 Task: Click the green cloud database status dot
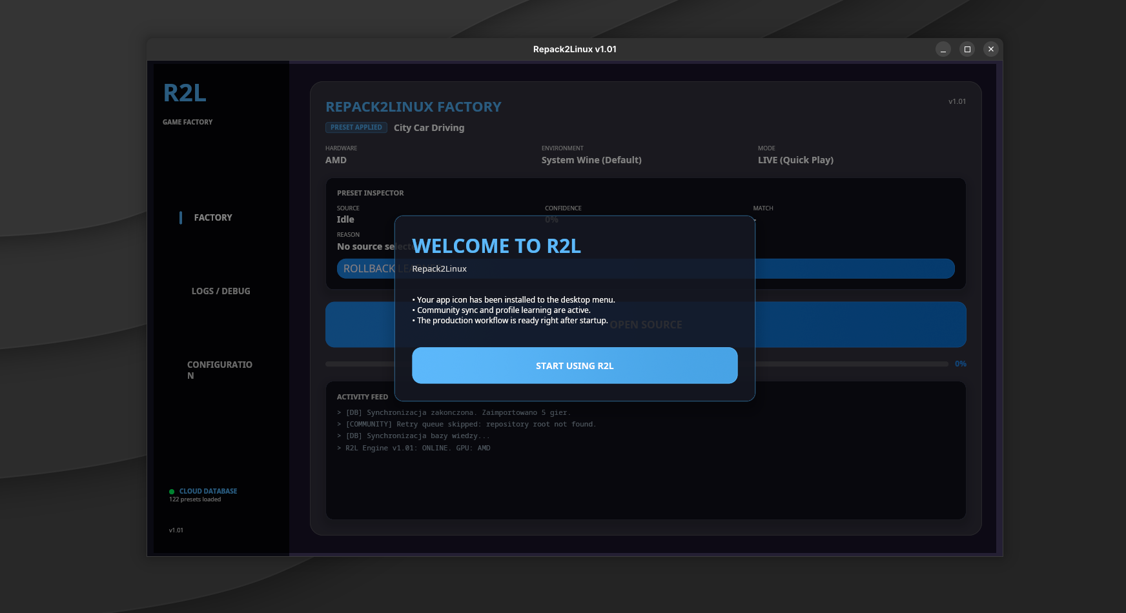coord(172,492)
